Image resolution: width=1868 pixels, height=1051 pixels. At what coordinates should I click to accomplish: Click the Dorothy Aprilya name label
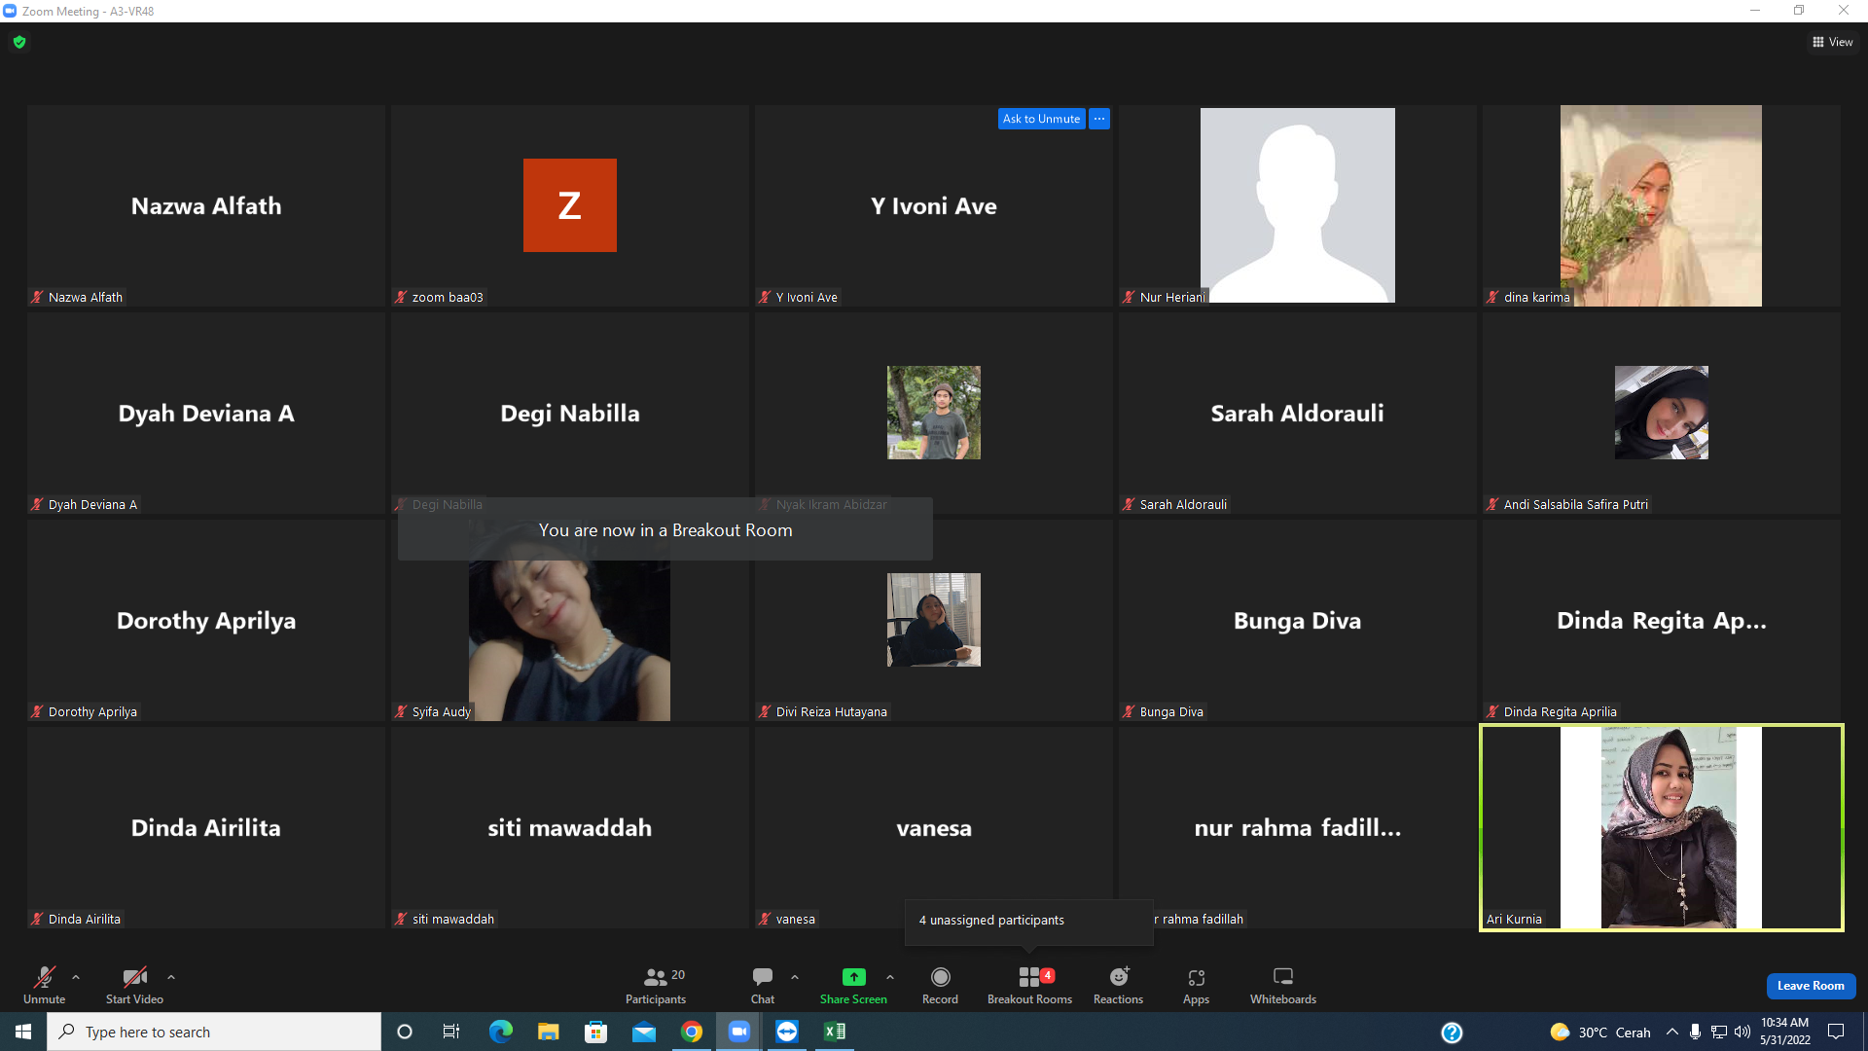[92, 711]
